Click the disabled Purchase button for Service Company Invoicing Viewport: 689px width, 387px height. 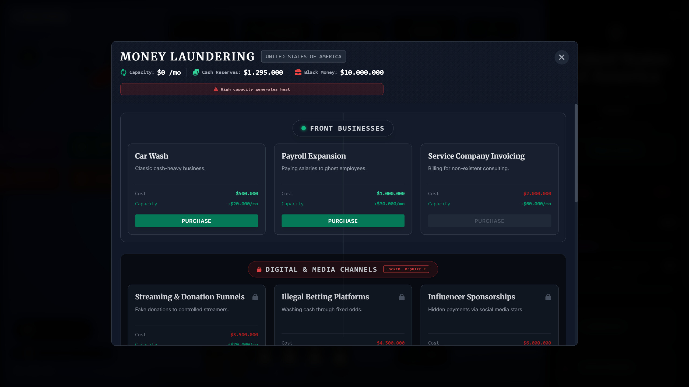tap(489, 221)
